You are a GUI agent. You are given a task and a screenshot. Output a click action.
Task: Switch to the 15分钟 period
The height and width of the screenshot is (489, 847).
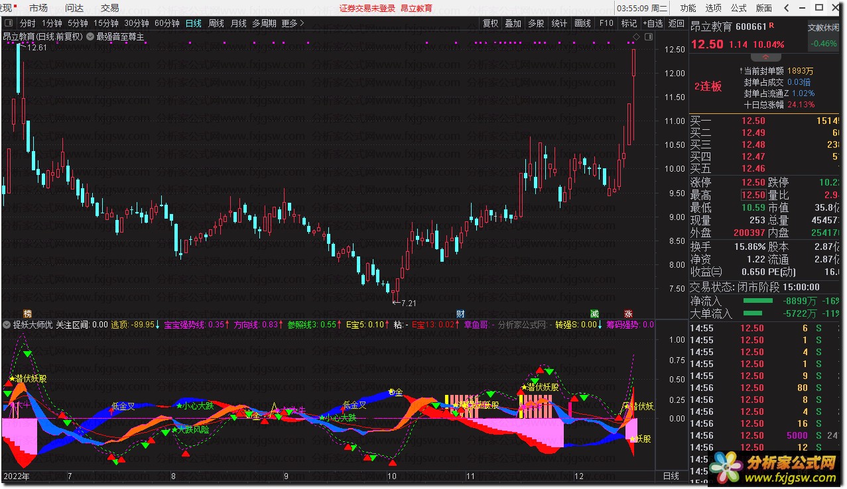point(106,23)
